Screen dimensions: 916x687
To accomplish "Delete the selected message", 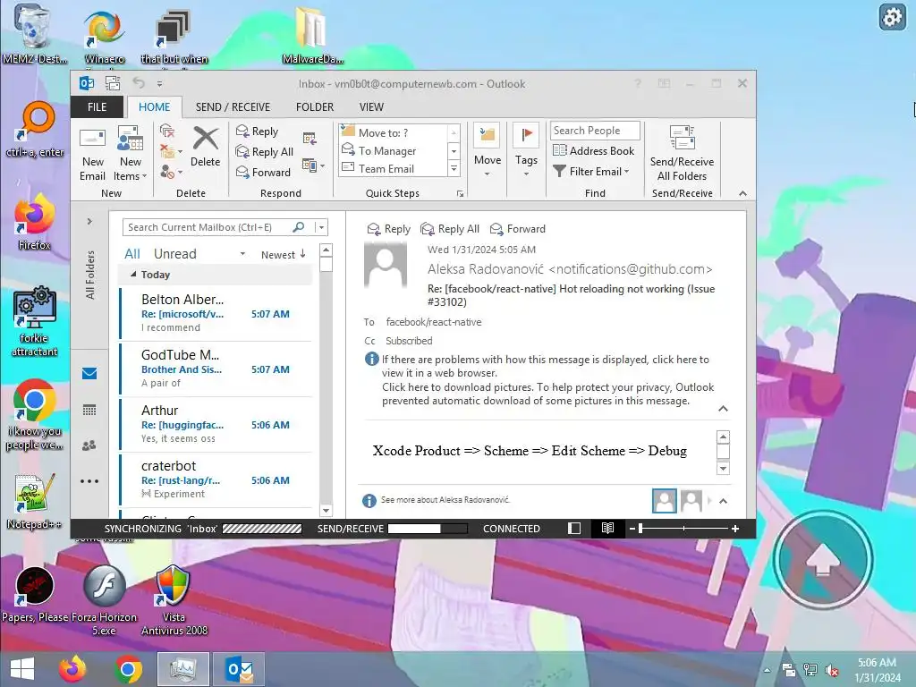I will [x=205, y=147].
